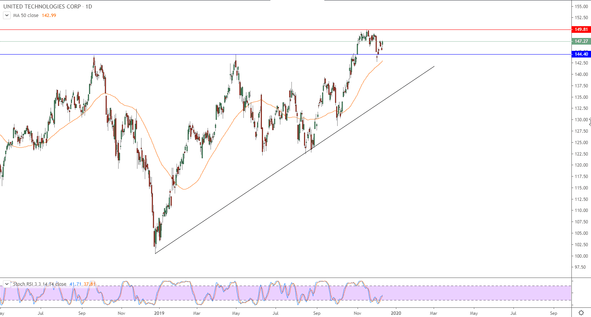Viewport: 591px width, 317px height.
Task: Click the red 149.81 price label
Action: [581, 29]
